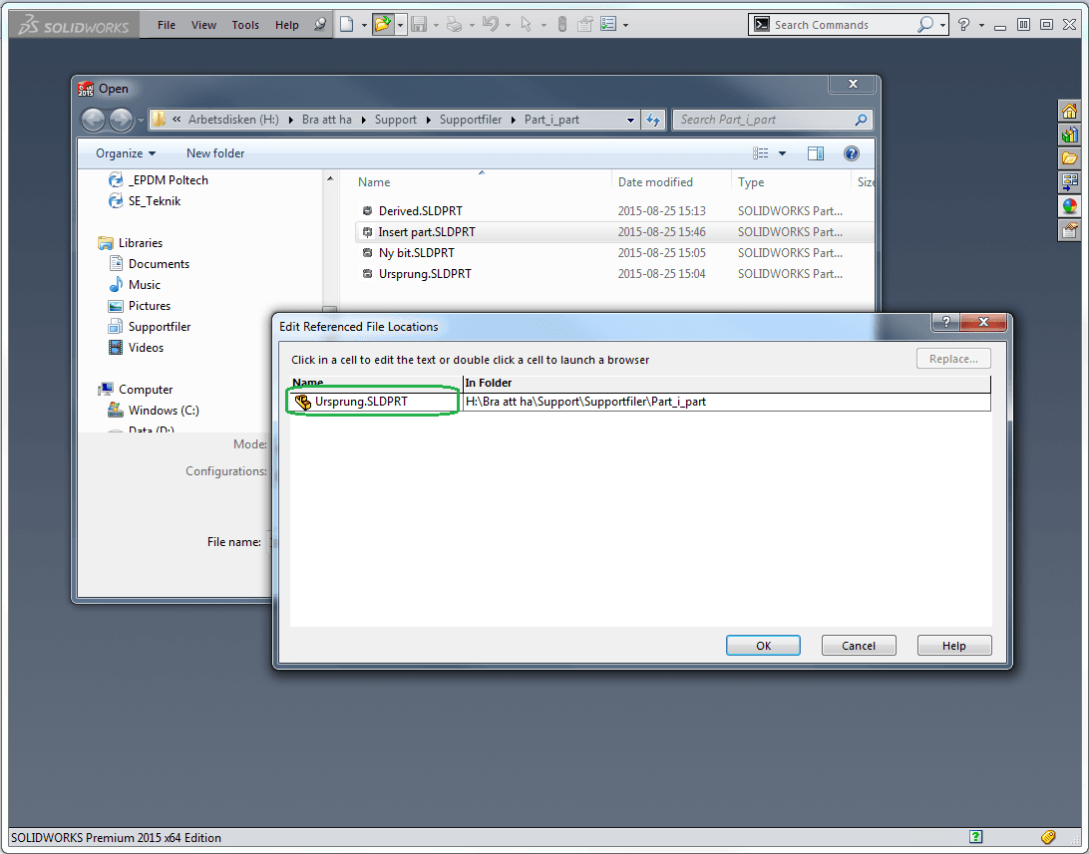Open File Explorer task pane folder icon

pyautogui.click(x=1069, y=158)
